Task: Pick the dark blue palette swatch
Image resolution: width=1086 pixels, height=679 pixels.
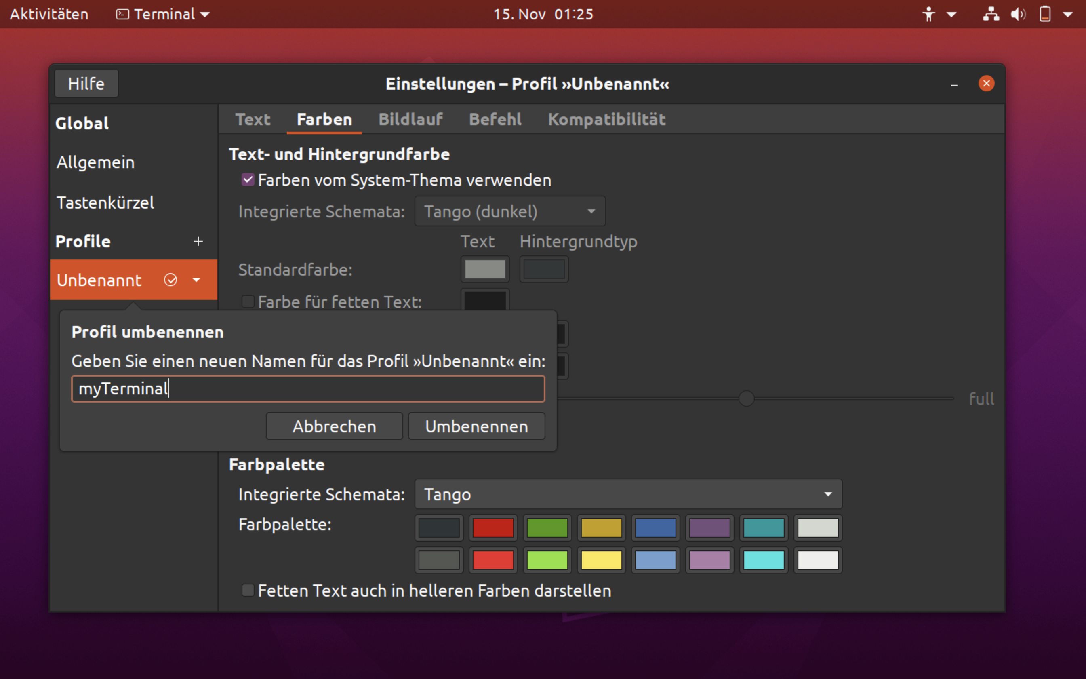Action: (x=655, y=528)
